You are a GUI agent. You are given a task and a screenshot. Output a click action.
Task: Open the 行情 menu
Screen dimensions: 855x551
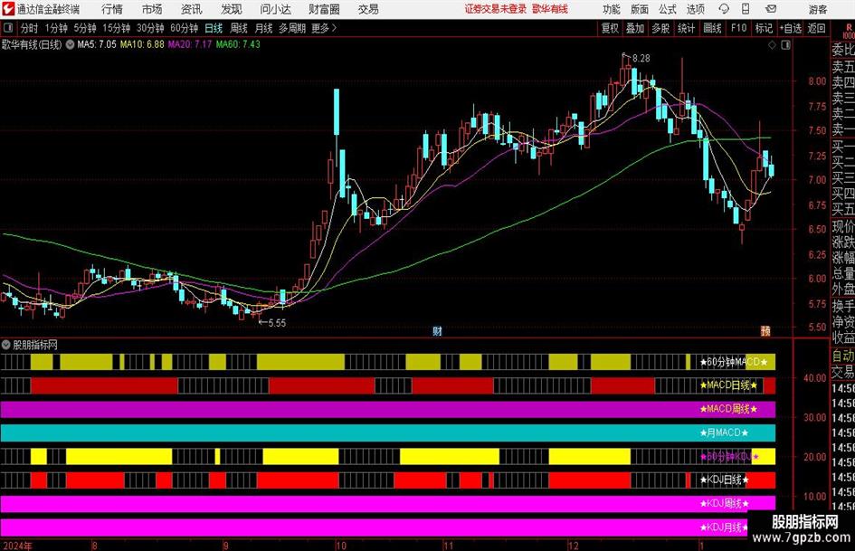(112, 9)
